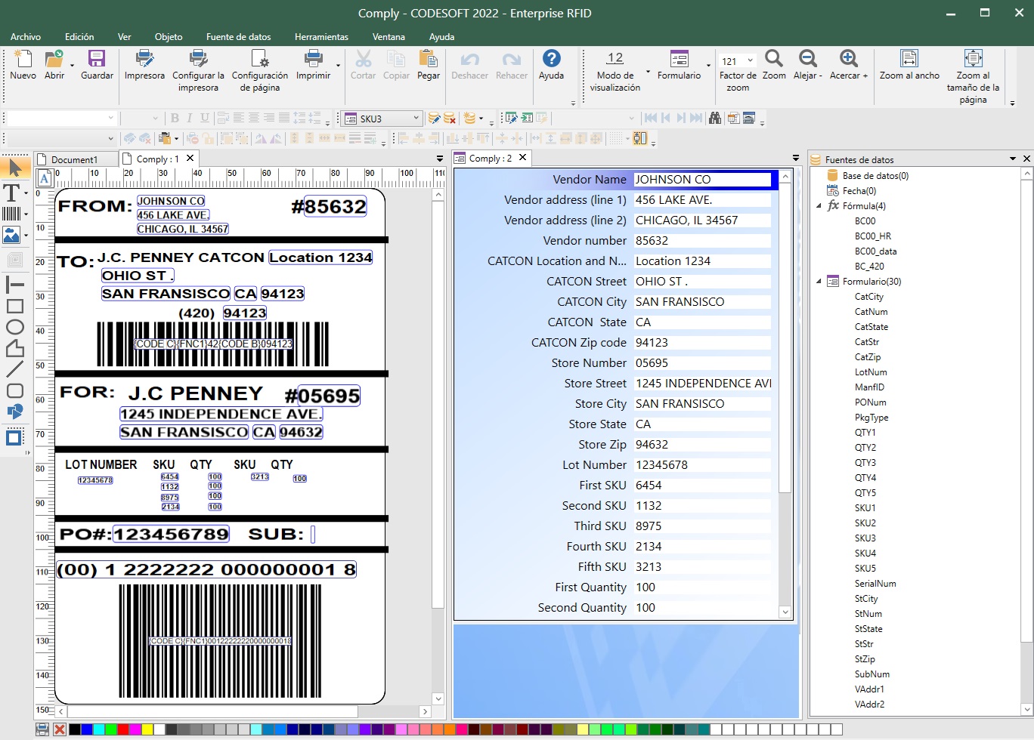Choose the Barcode creation tool

11,214
